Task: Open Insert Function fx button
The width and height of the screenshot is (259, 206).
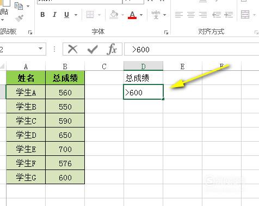Action: point(112,49)
